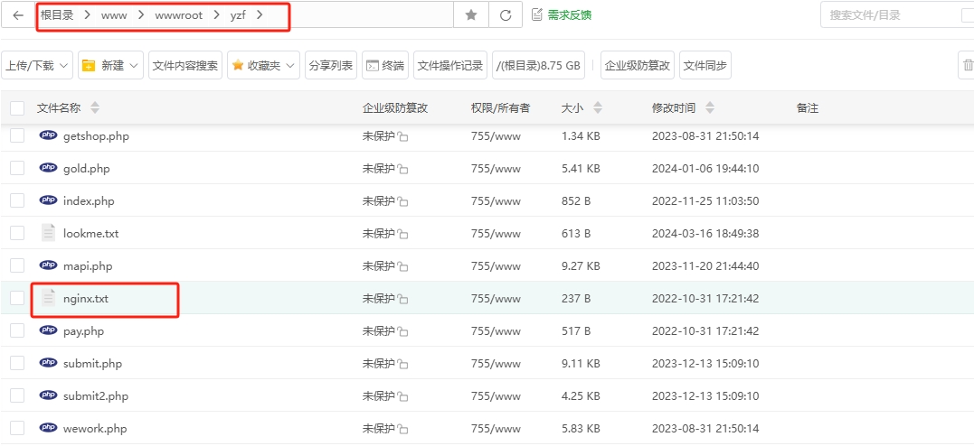Bookmark the current path with the star icon
The image size is (974, 446).
470,15
